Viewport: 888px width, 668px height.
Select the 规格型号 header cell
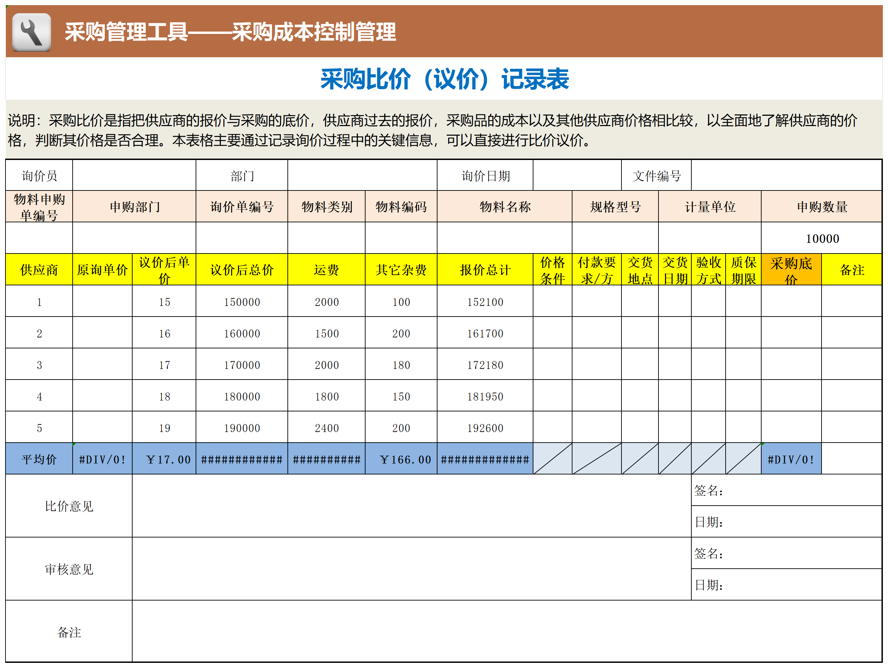click(615, 207)
